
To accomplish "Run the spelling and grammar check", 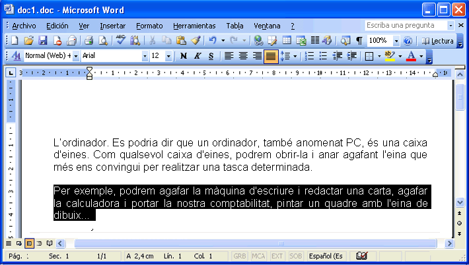I will (x=121, y=40).
